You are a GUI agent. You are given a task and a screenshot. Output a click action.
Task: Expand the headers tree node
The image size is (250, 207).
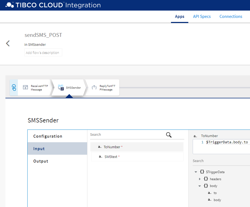(x=200, y=179)
